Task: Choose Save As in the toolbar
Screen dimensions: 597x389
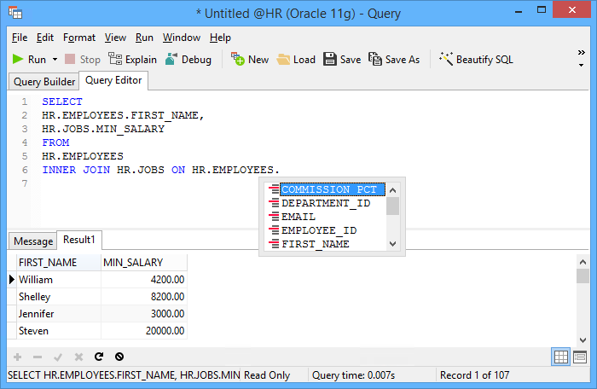Action: click(394, 60)
